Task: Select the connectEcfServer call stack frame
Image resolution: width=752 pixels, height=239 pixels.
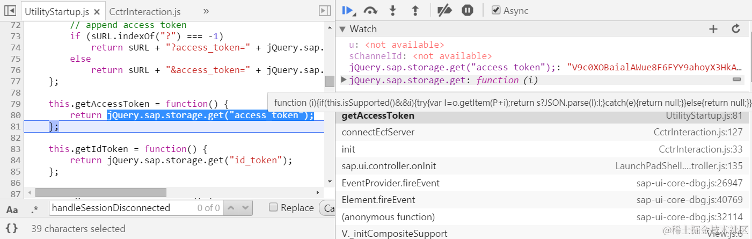Action: [x=543, y=132]
